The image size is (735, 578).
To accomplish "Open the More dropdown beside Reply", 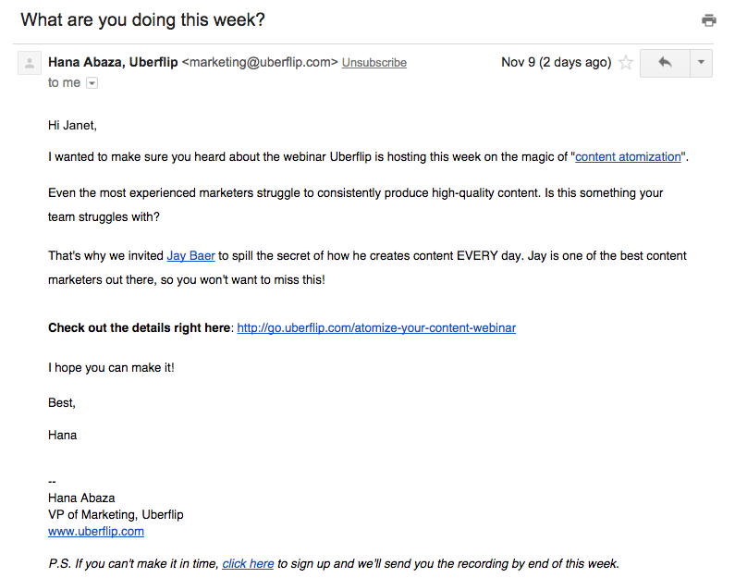I will (x=701, y=63).
